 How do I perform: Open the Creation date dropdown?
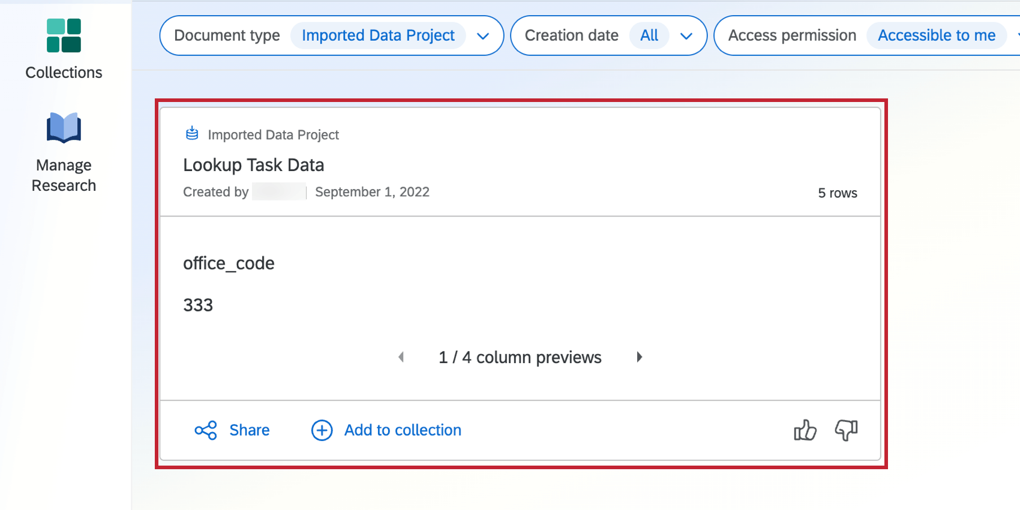click(x=686, y=36)
